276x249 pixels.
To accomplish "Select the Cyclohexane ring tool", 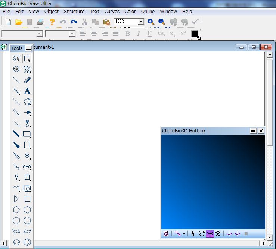I will pos(27,209).
